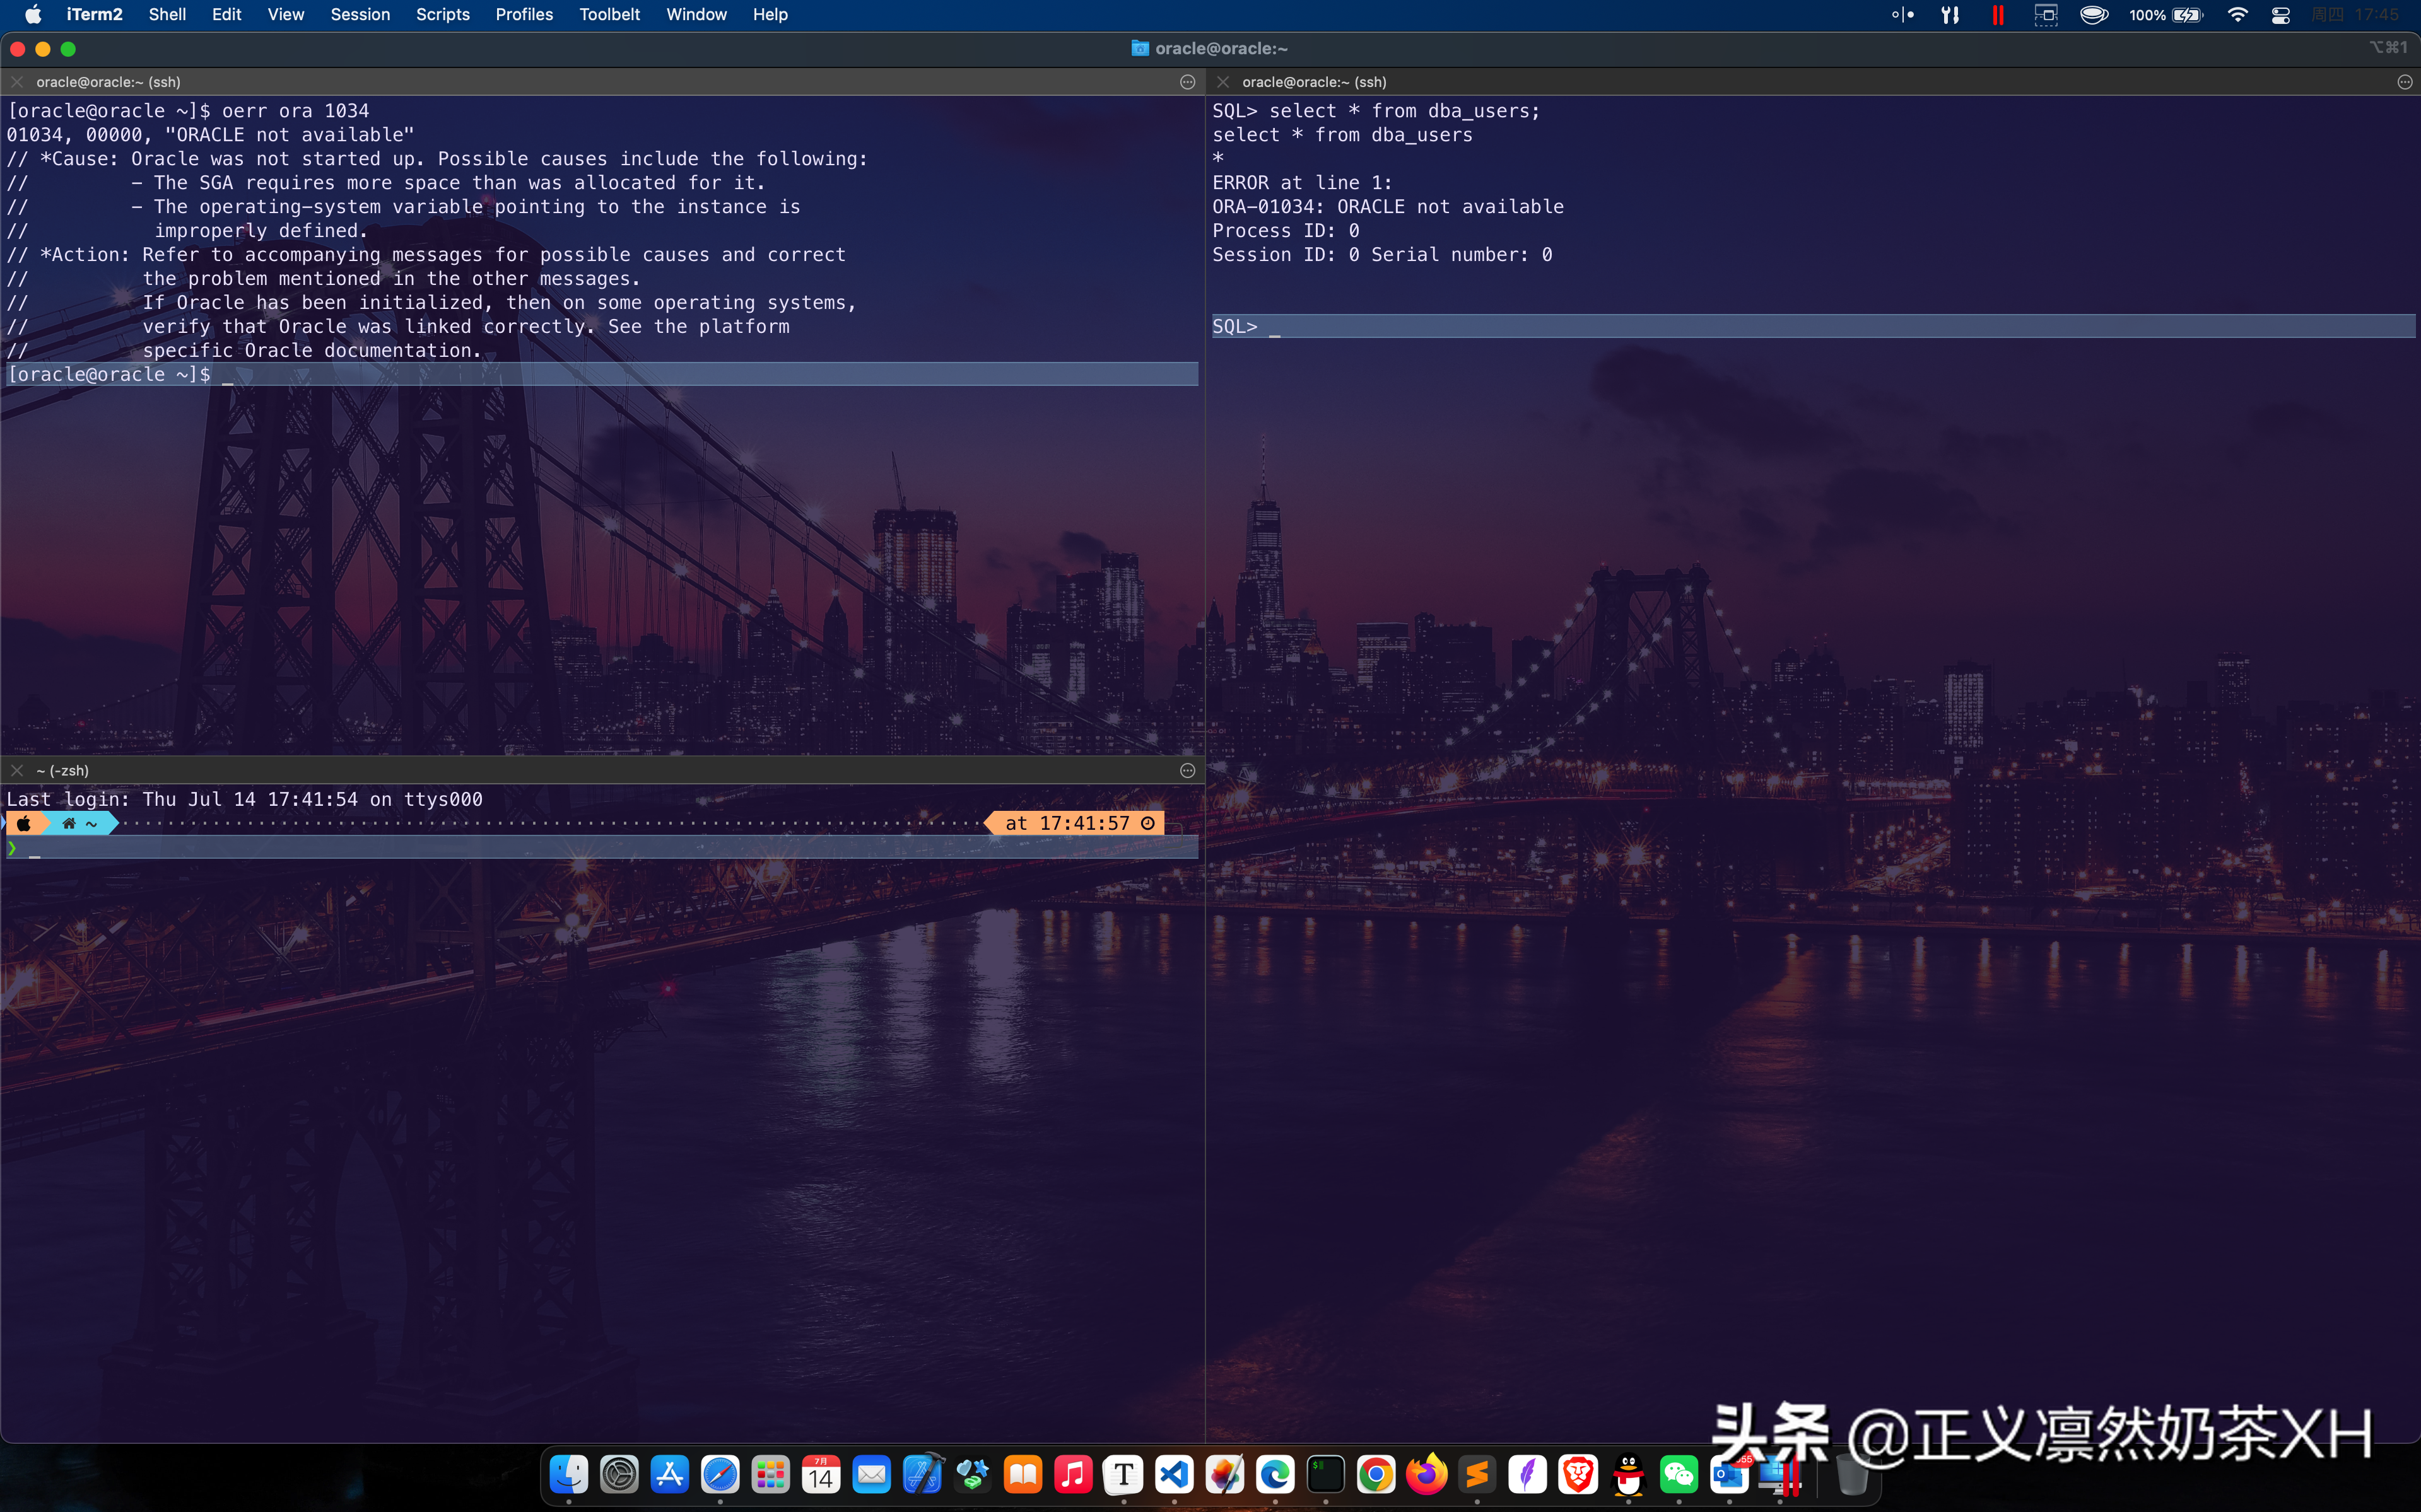Viewport: 2421px width, 1512px height.
Task: Click the Window menu in iTerm2
Action: 696,14
